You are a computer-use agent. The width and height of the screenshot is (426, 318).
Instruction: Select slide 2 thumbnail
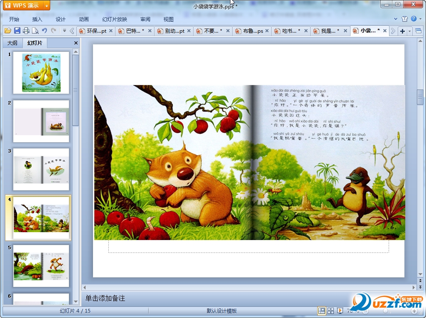coord(41,121)
